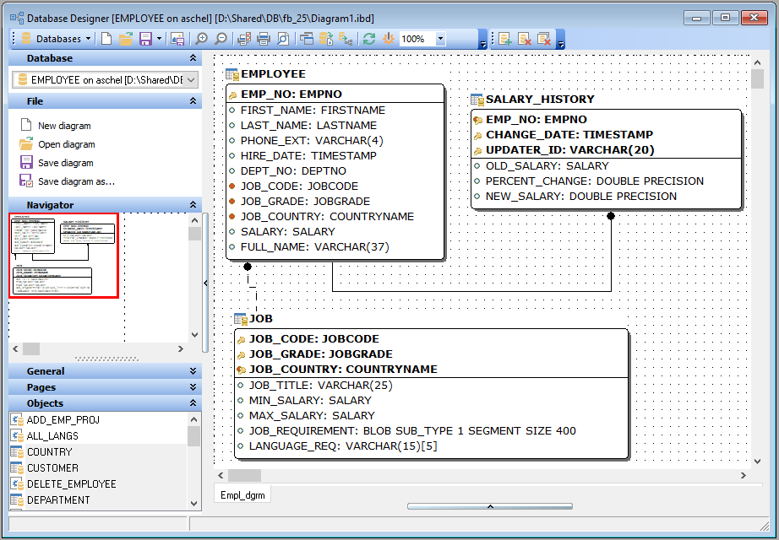This screenshot has width=779, height=540.
Task: Add object to diagram via green plus icon
Action: pyautogui.click(x=504, y=38)
